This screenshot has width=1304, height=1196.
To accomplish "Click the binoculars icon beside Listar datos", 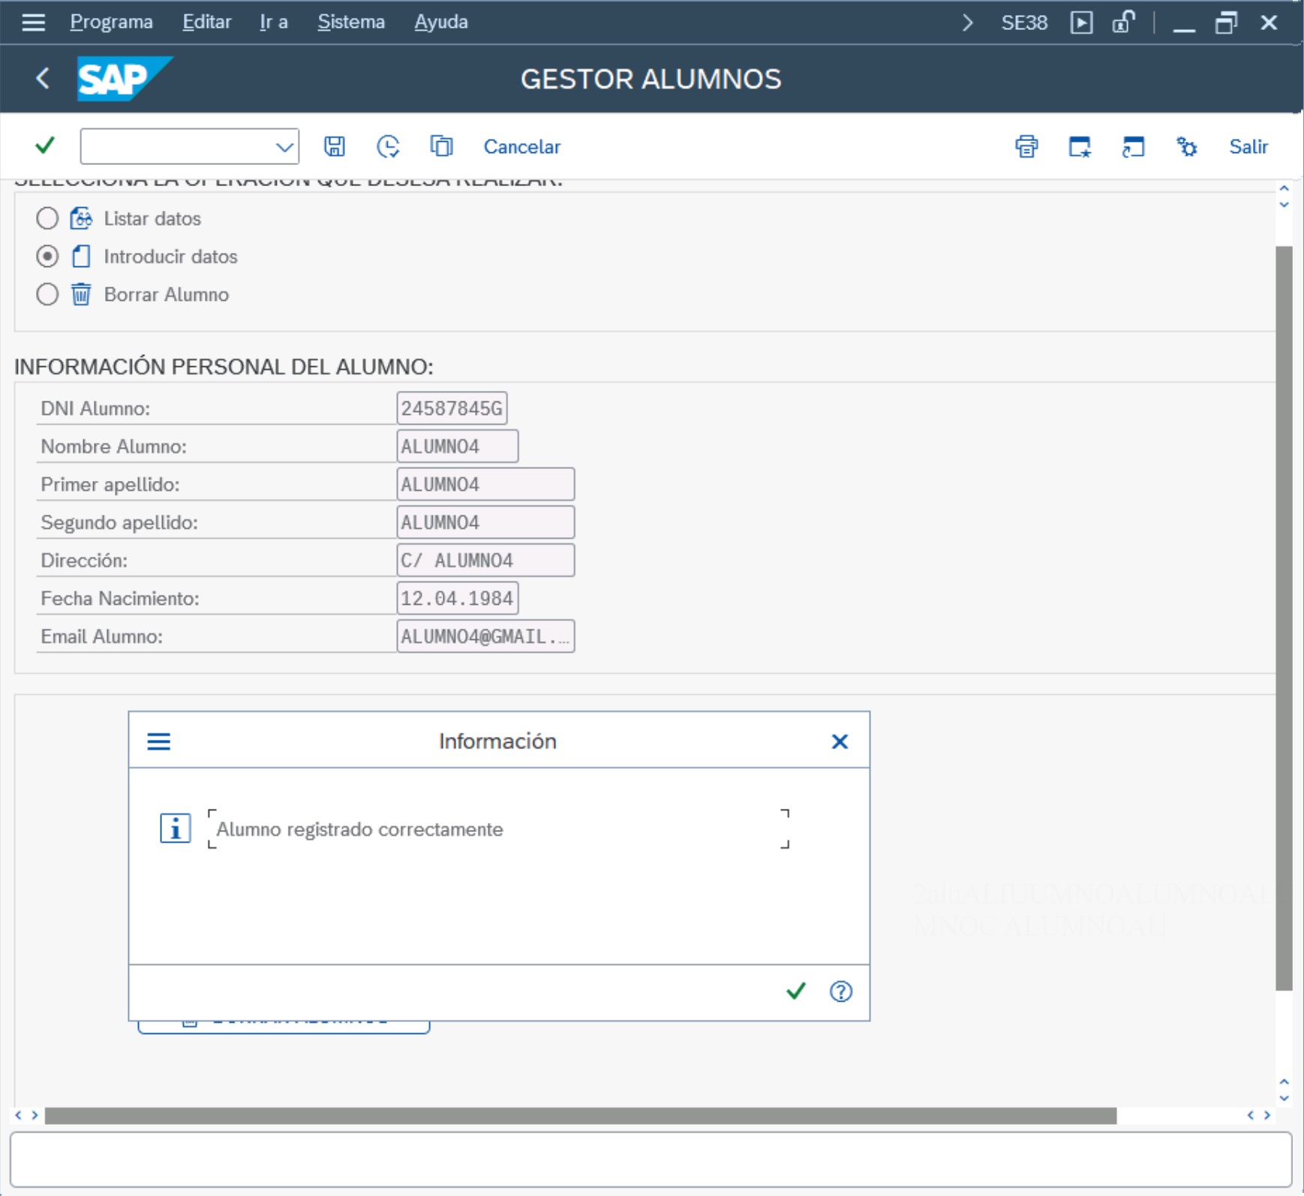I will click(81, 218).
